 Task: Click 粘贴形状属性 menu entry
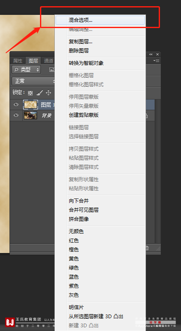(84, 189)
